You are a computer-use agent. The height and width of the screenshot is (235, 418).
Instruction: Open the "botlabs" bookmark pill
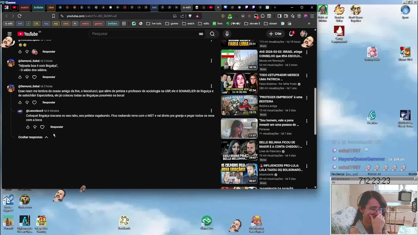tap(113, 23)
